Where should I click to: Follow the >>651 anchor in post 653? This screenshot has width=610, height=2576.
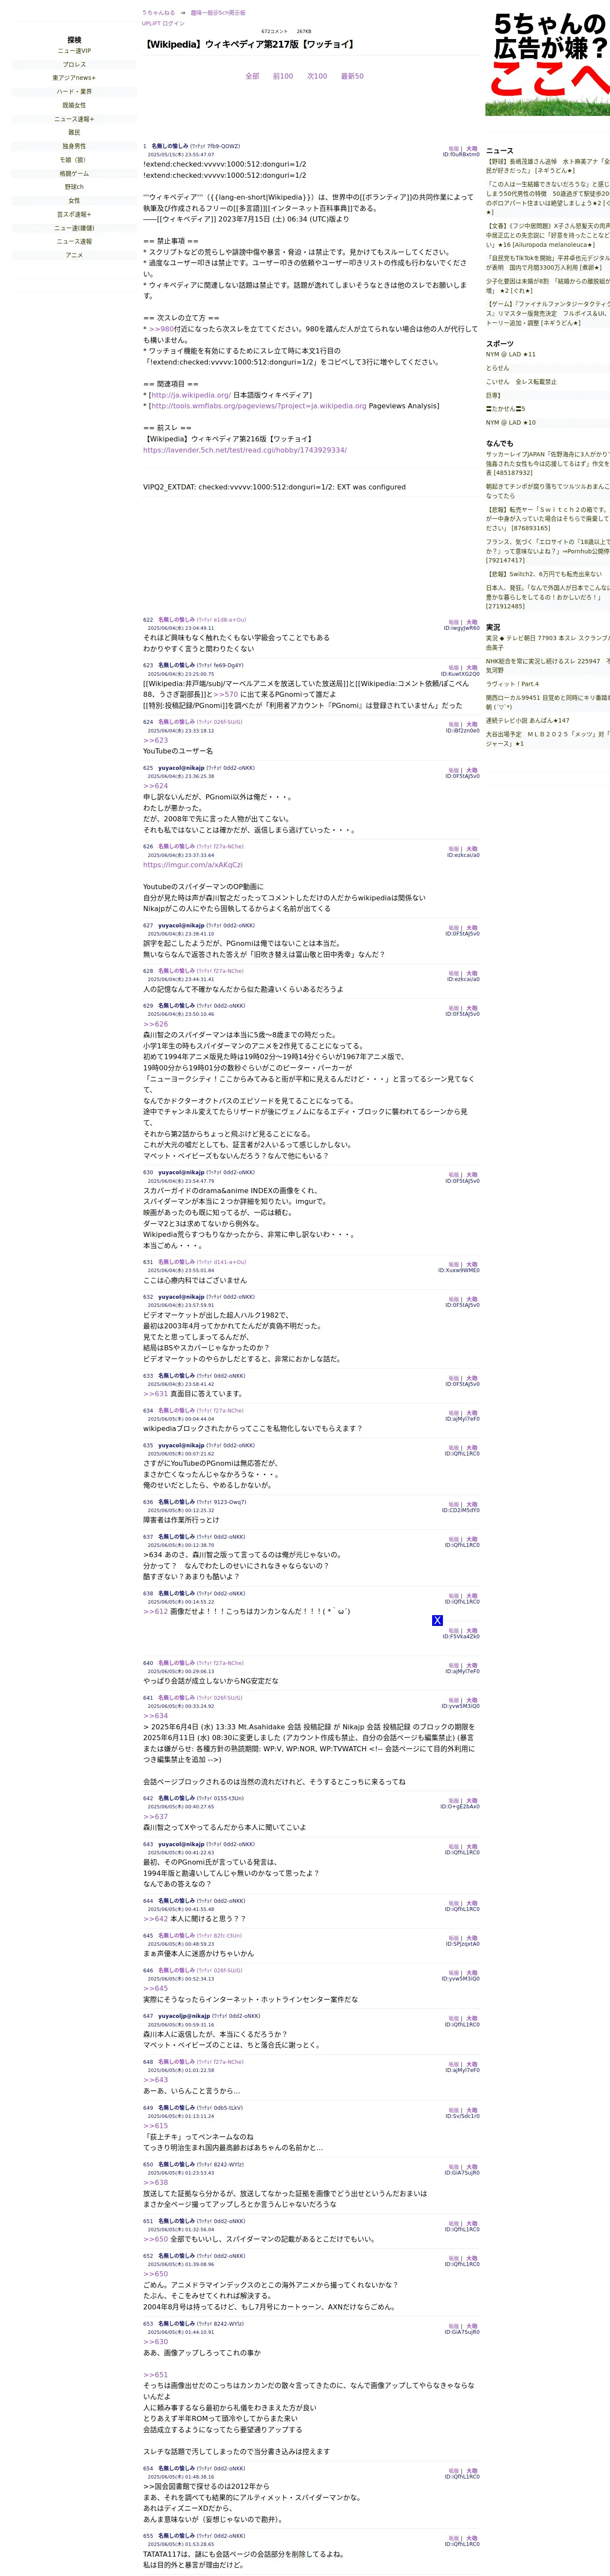tap(155, 2375)
